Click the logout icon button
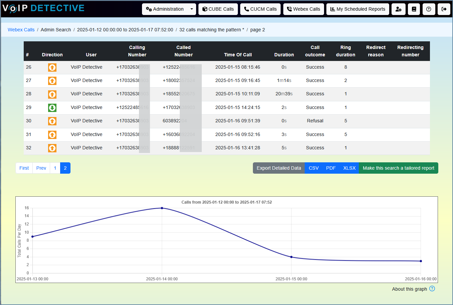Screen dimensions: 453x305 coord(444,9)
